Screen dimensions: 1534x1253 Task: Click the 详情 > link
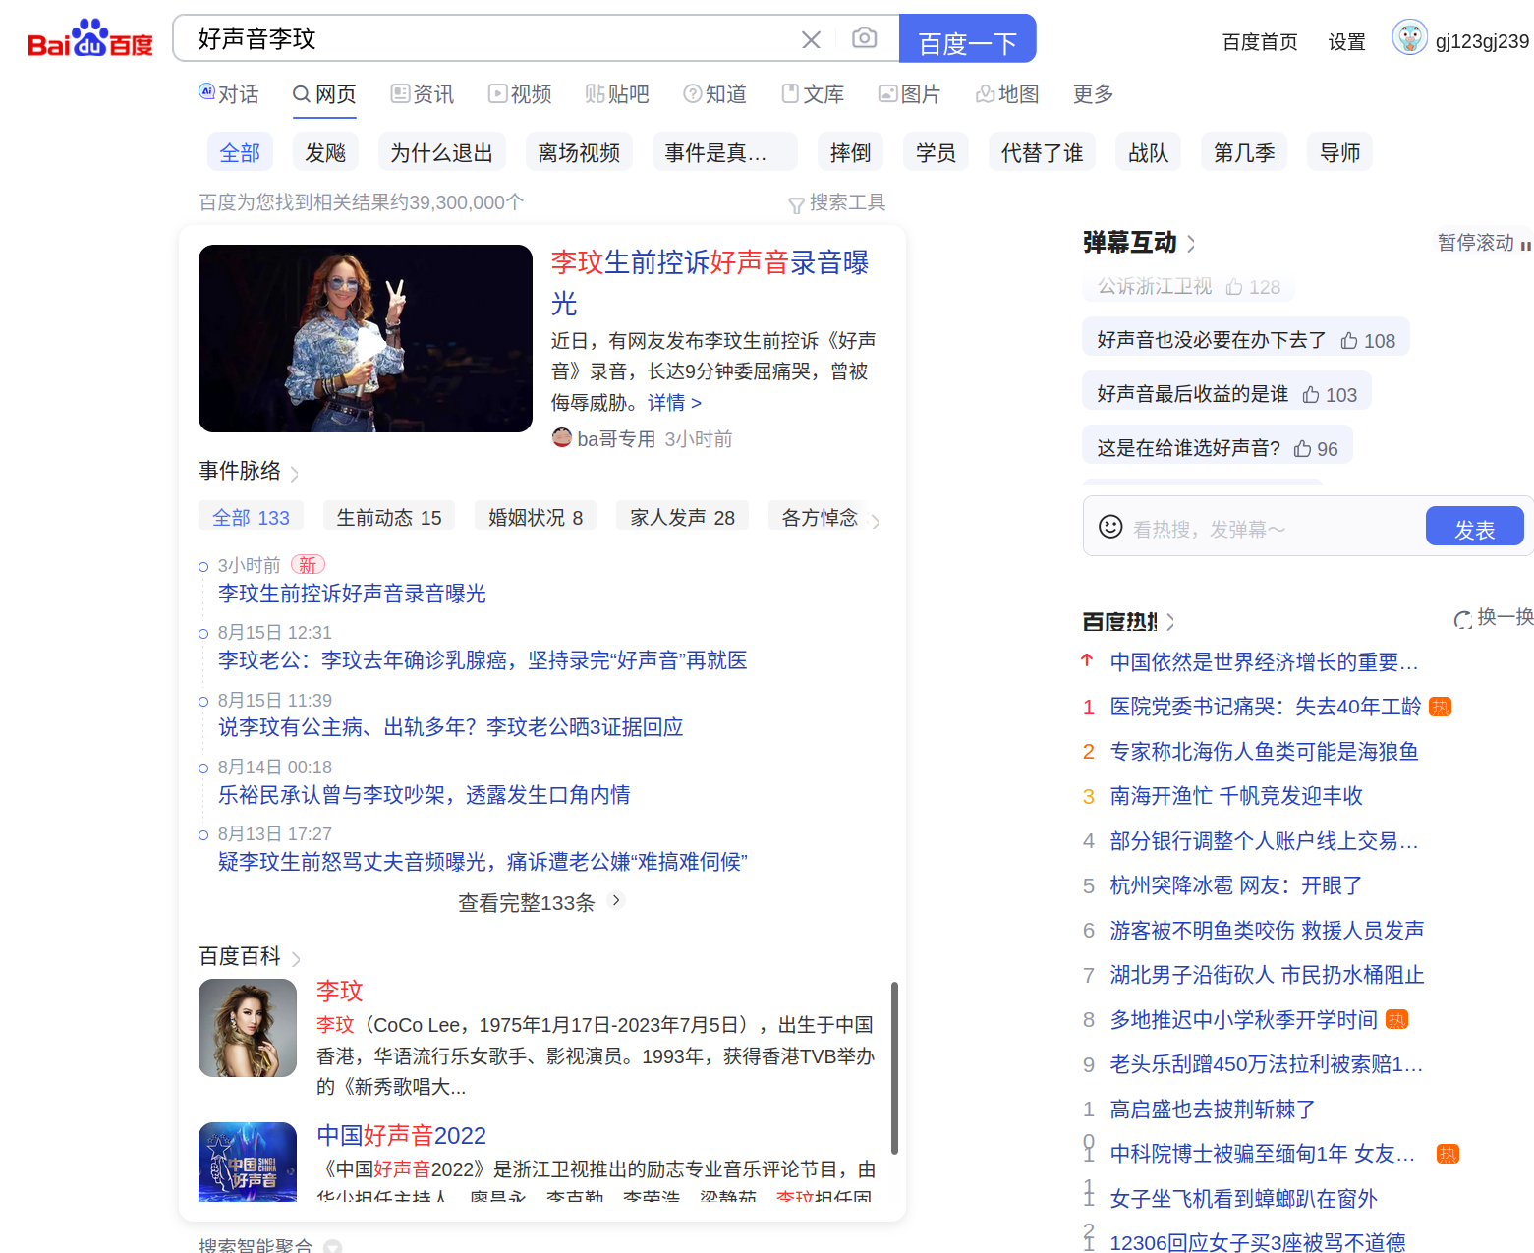pyautogui.click(x=674, y=403)
